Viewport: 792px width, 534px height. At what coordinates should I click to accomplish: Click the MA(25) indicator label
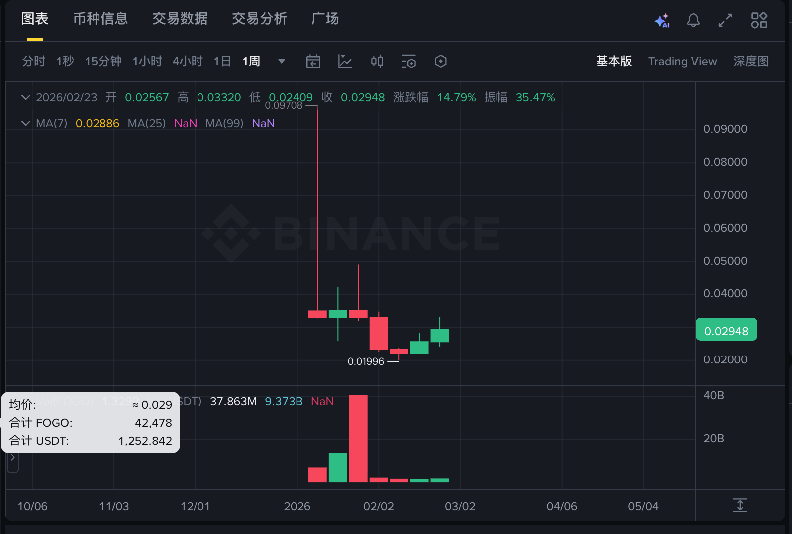coord(147,123)
